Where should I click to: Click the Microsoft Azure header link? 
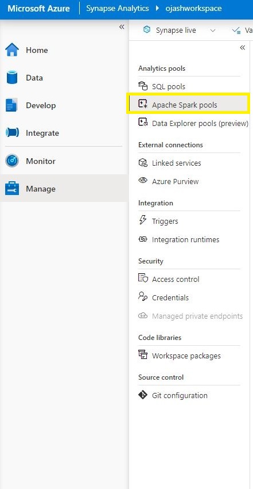(x=38, y=8)
